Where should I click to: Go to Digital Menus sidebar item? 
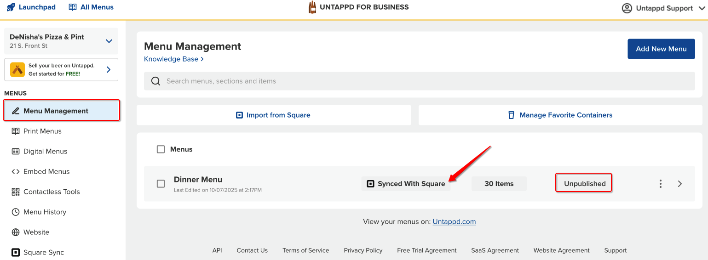tap(45, 152)
